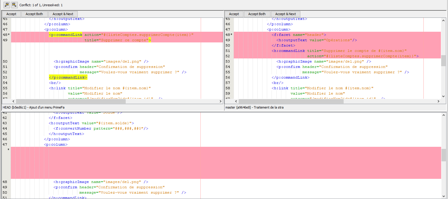The width and height of the screenshot is (448, 199).
Task: Click Accept in the HEAD pane
Action: click(11, 14)
